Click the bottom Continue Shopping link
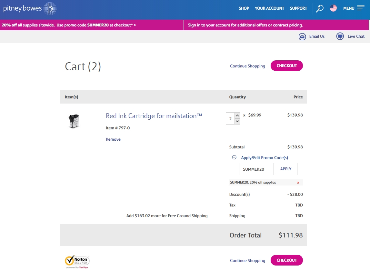Screen dimensions: 370x271 (x=247, y=261)
